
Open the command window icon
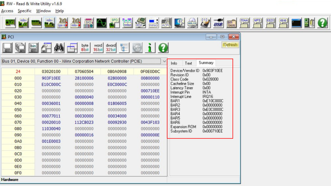(296, 23)
